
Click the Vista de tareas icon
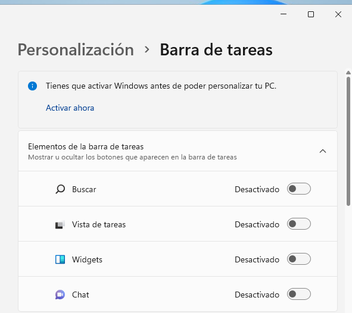tap(60, 224)
